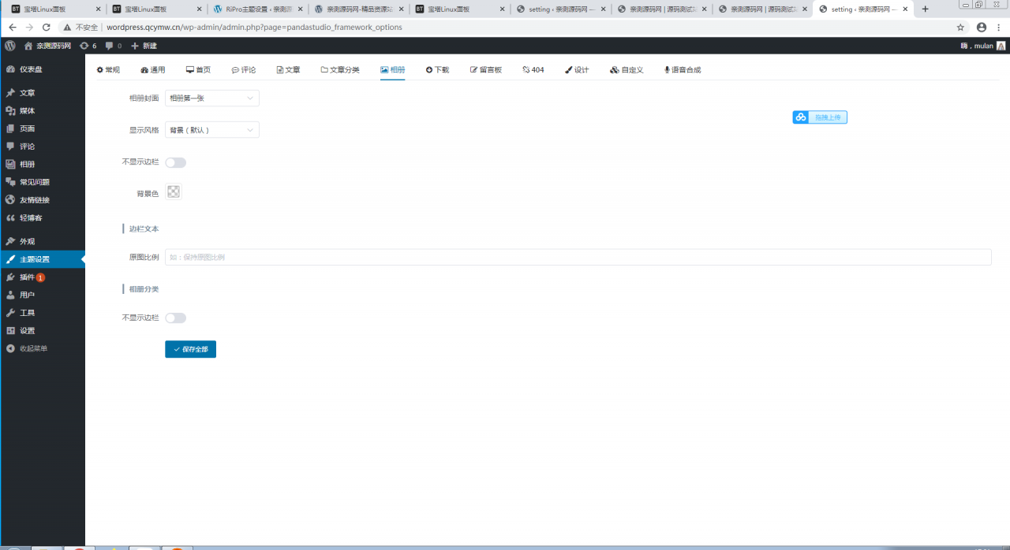
Task: Click the 新建 plus item in admin bar
Action: (x=144, y=46)
